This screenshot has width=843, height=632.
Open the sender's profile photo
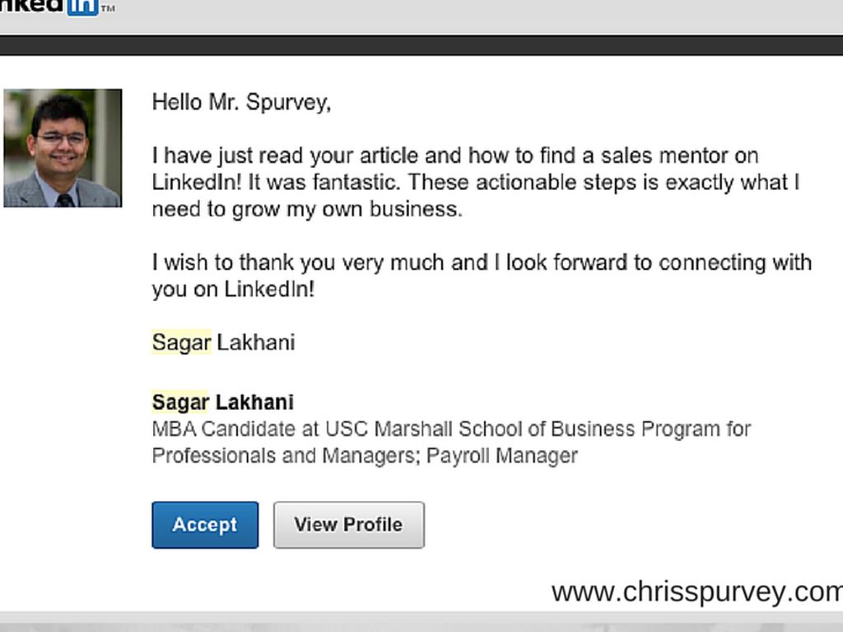pyautogui.click(x=63, y=148)
